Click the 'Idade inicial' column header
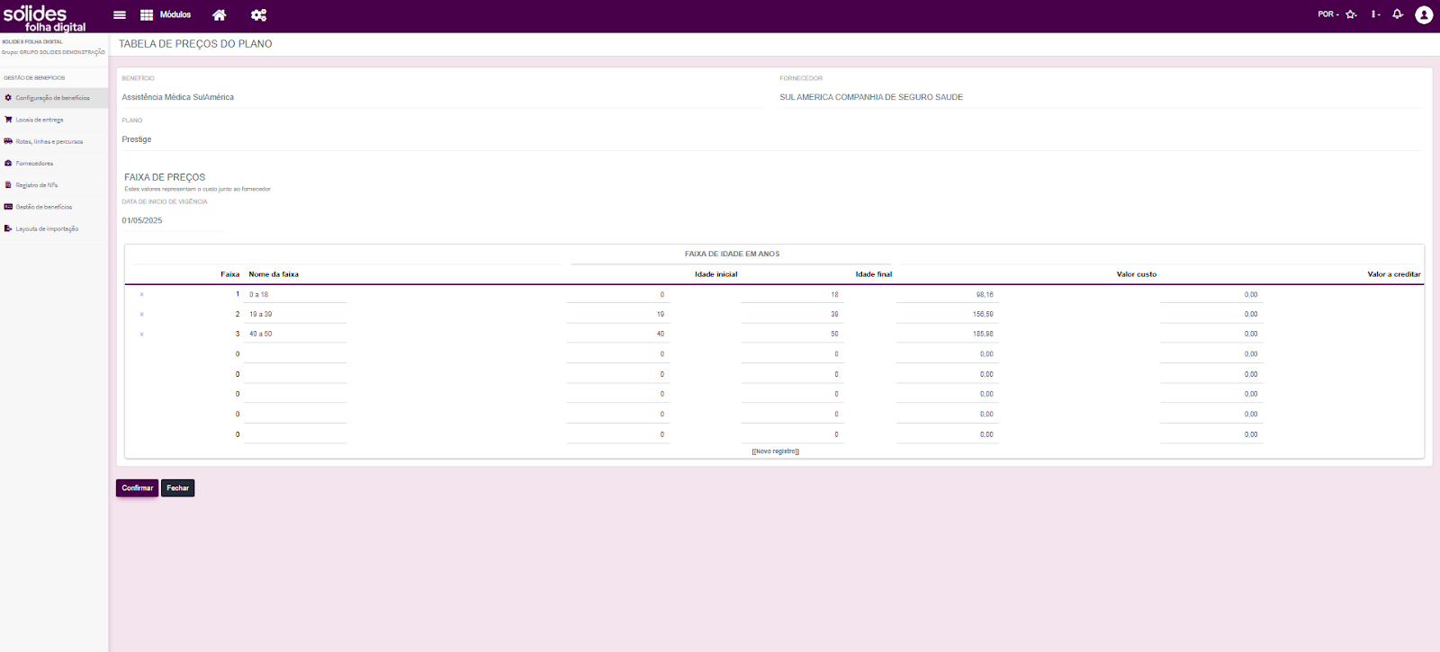 pyautogui.click(x=715, y=274)
